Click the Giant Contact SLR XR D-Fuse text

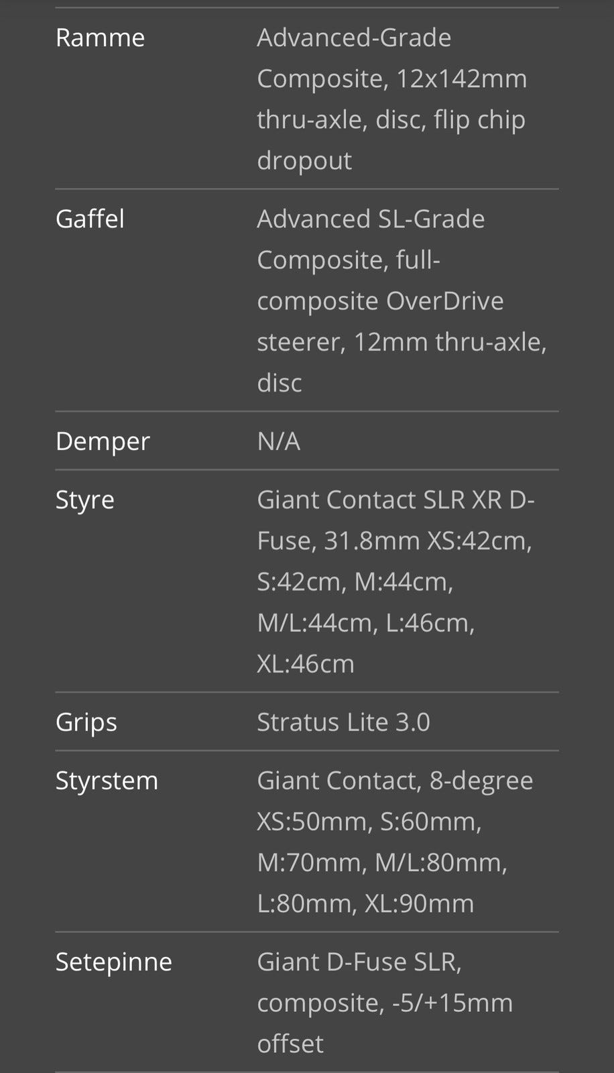(395, 520)
